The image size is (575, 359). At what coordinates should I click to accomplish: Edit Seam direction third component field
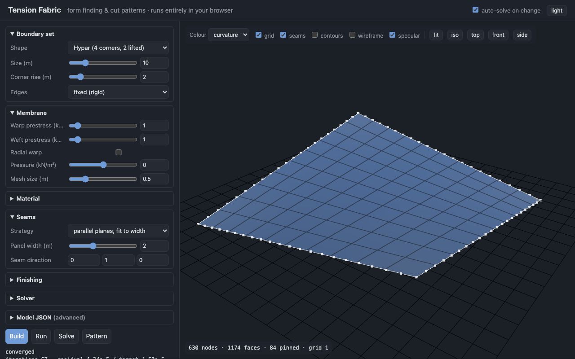pos(153,260)
